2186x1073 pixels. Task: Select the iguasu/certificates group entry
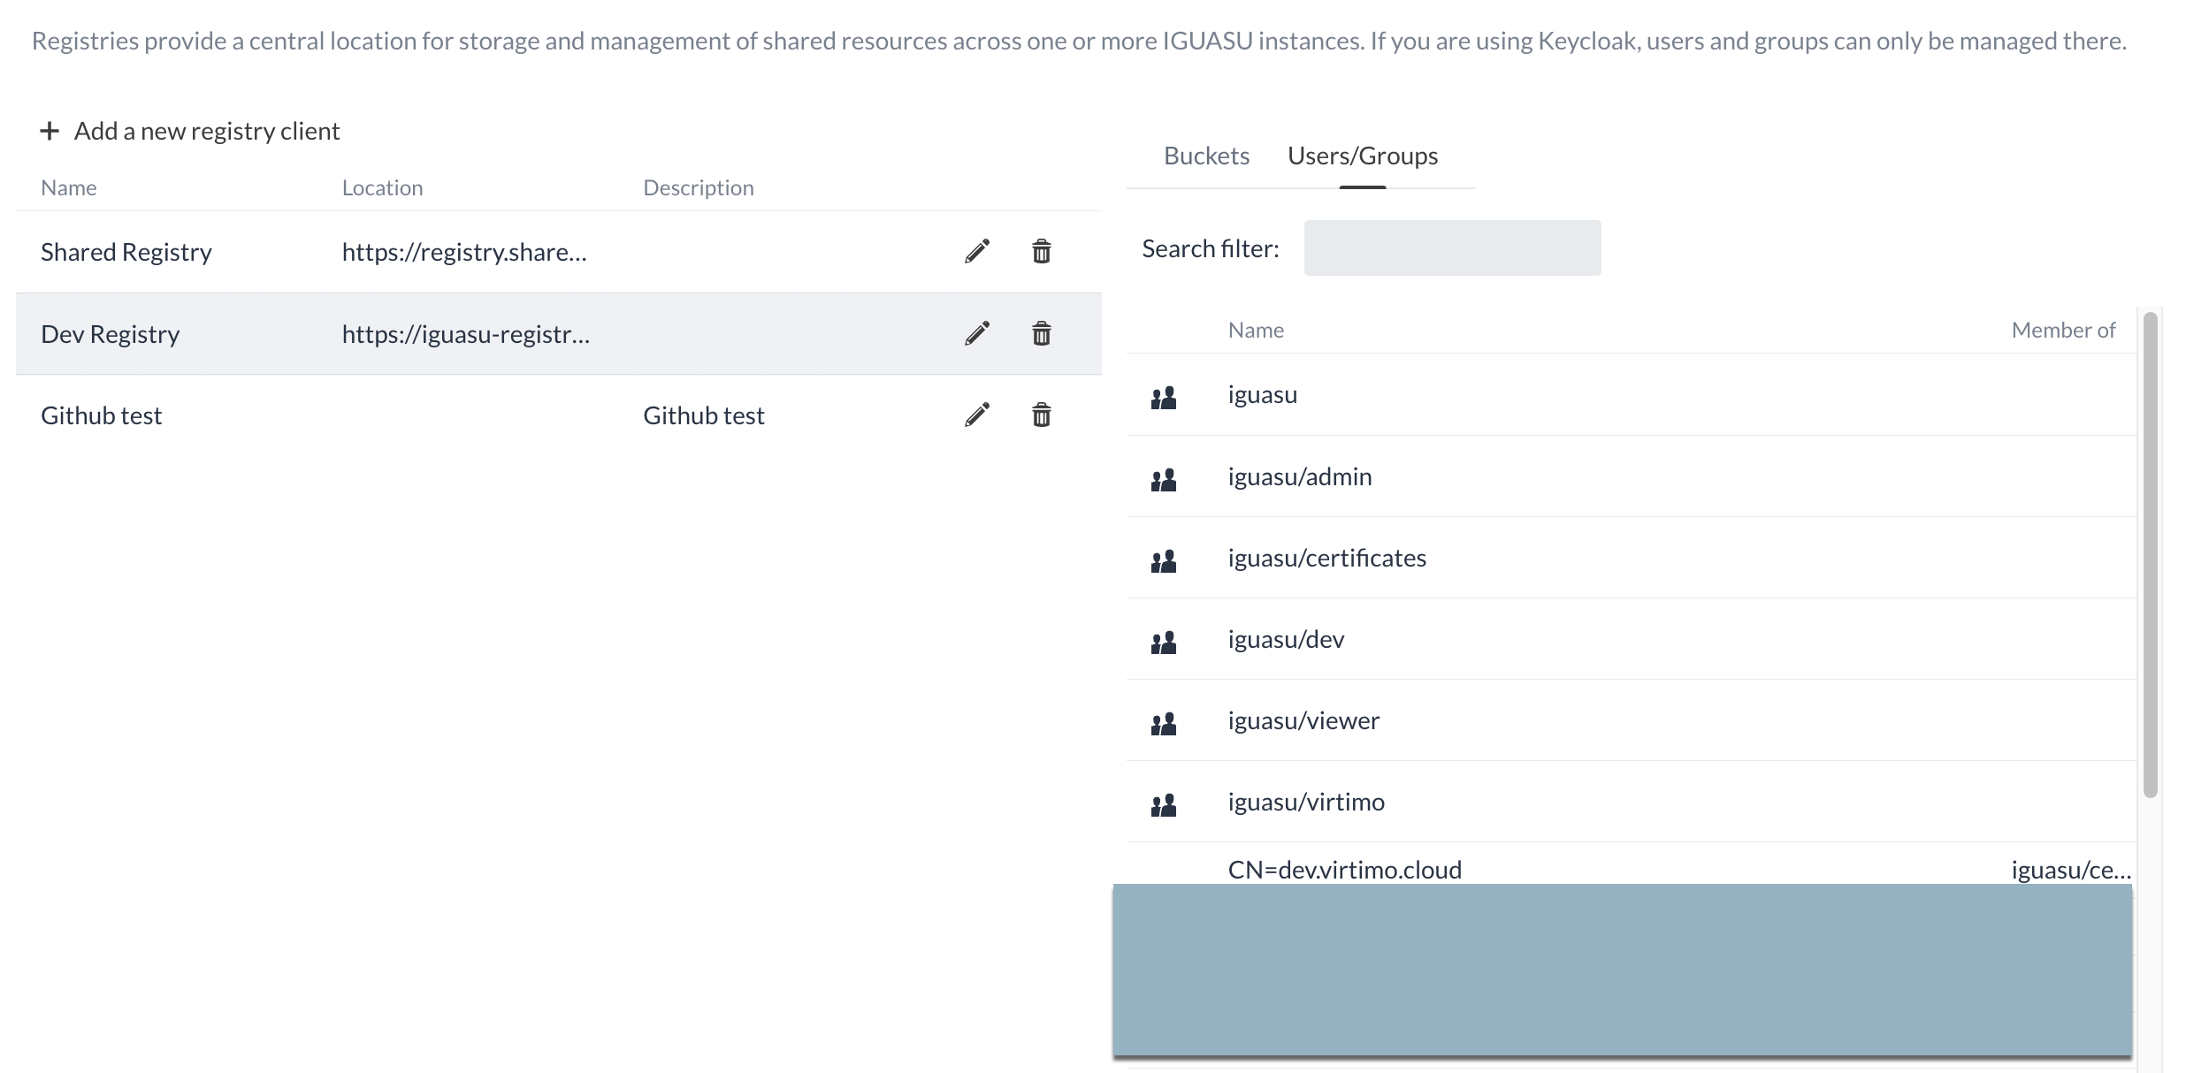tap(1326, 556)
